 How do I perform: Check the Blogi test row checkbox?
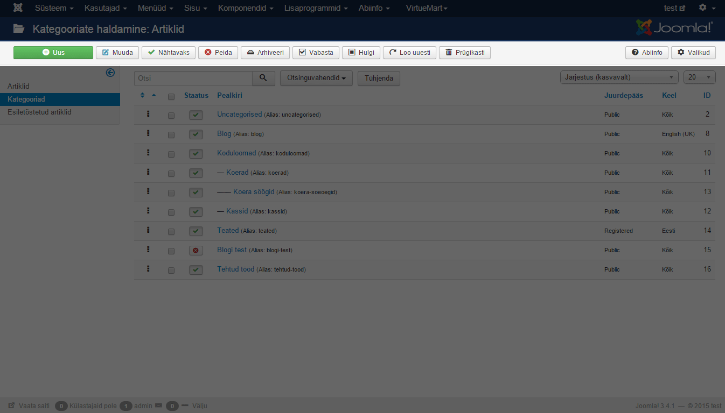(x=171, y=251)
